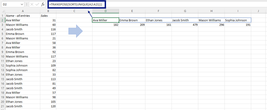Click the Emma Brown cell in row 2
Screen dimensions: 267x110
coord(132,20)
